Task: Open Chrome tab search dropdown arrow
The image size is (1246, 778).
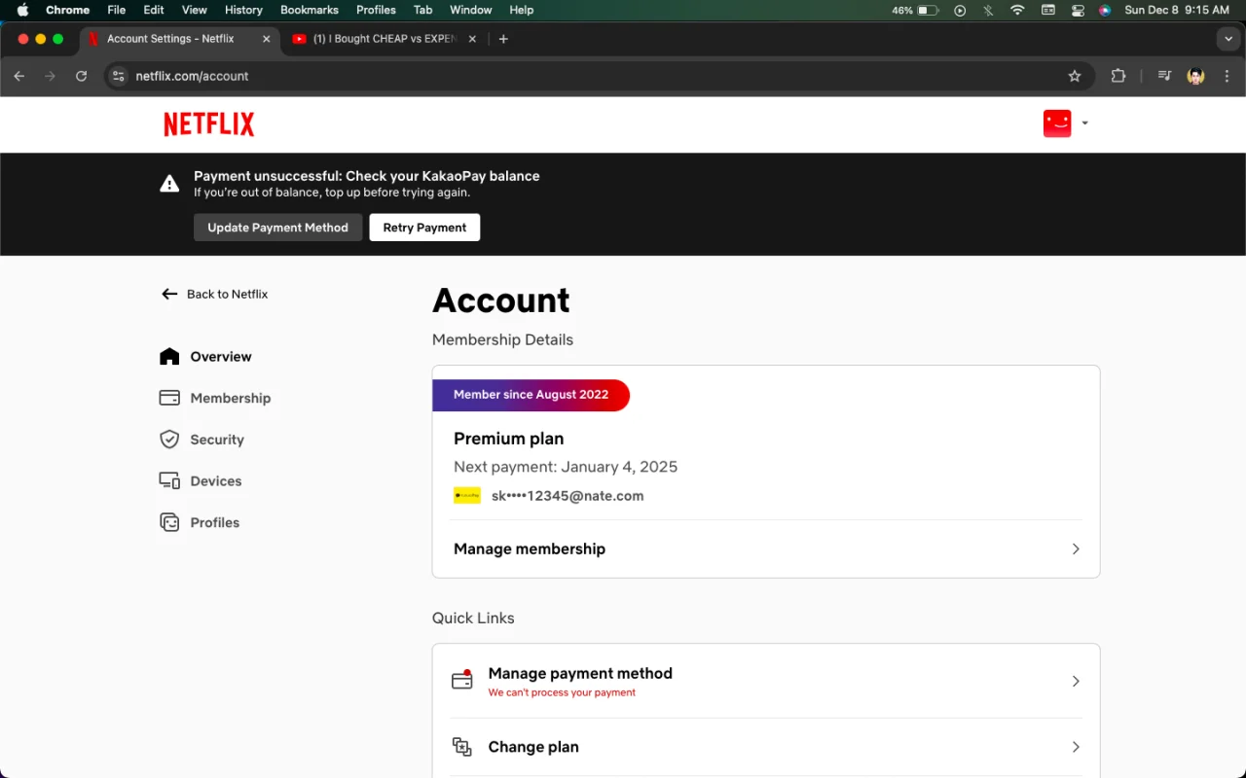Action: point(1228,39)
